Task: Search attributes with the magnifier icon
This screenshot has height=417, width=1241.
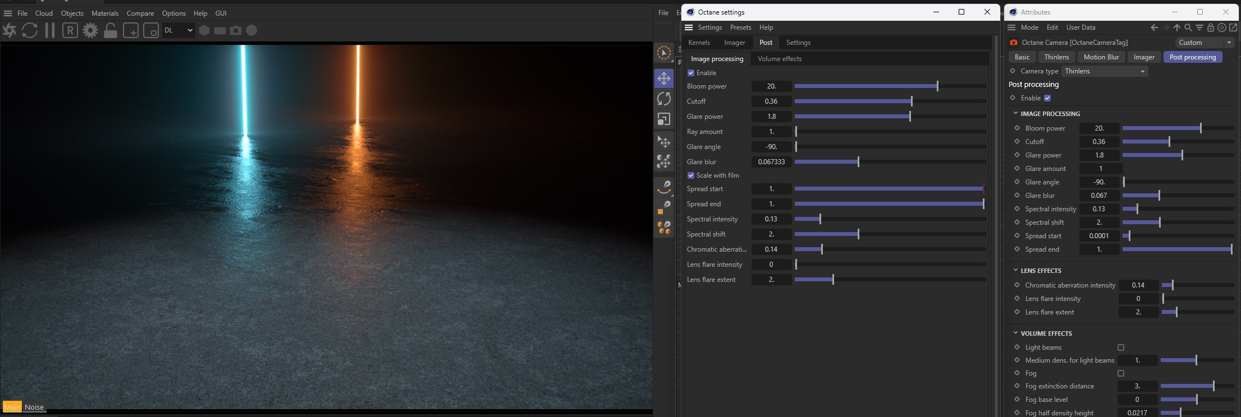Action: pyautogui.click(x=1188, y=27)
